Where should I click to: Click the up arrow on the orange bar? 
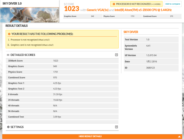[179, 136]
